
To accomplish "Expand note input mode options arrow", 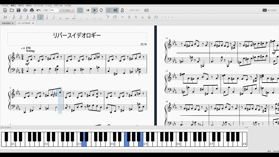I will [x=9, y=17].
